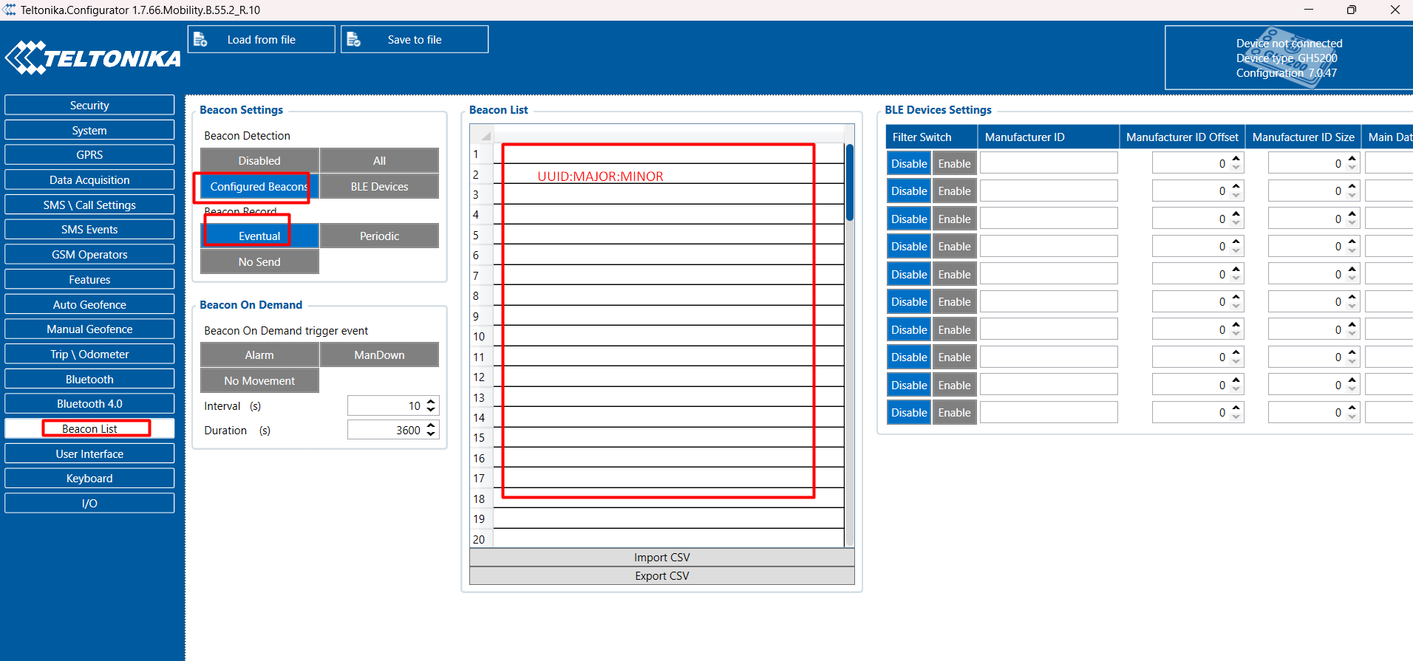This screenshot has width=1413, height=661.
Task: Increase the Interval value
Action: click(x=432, y=402)
